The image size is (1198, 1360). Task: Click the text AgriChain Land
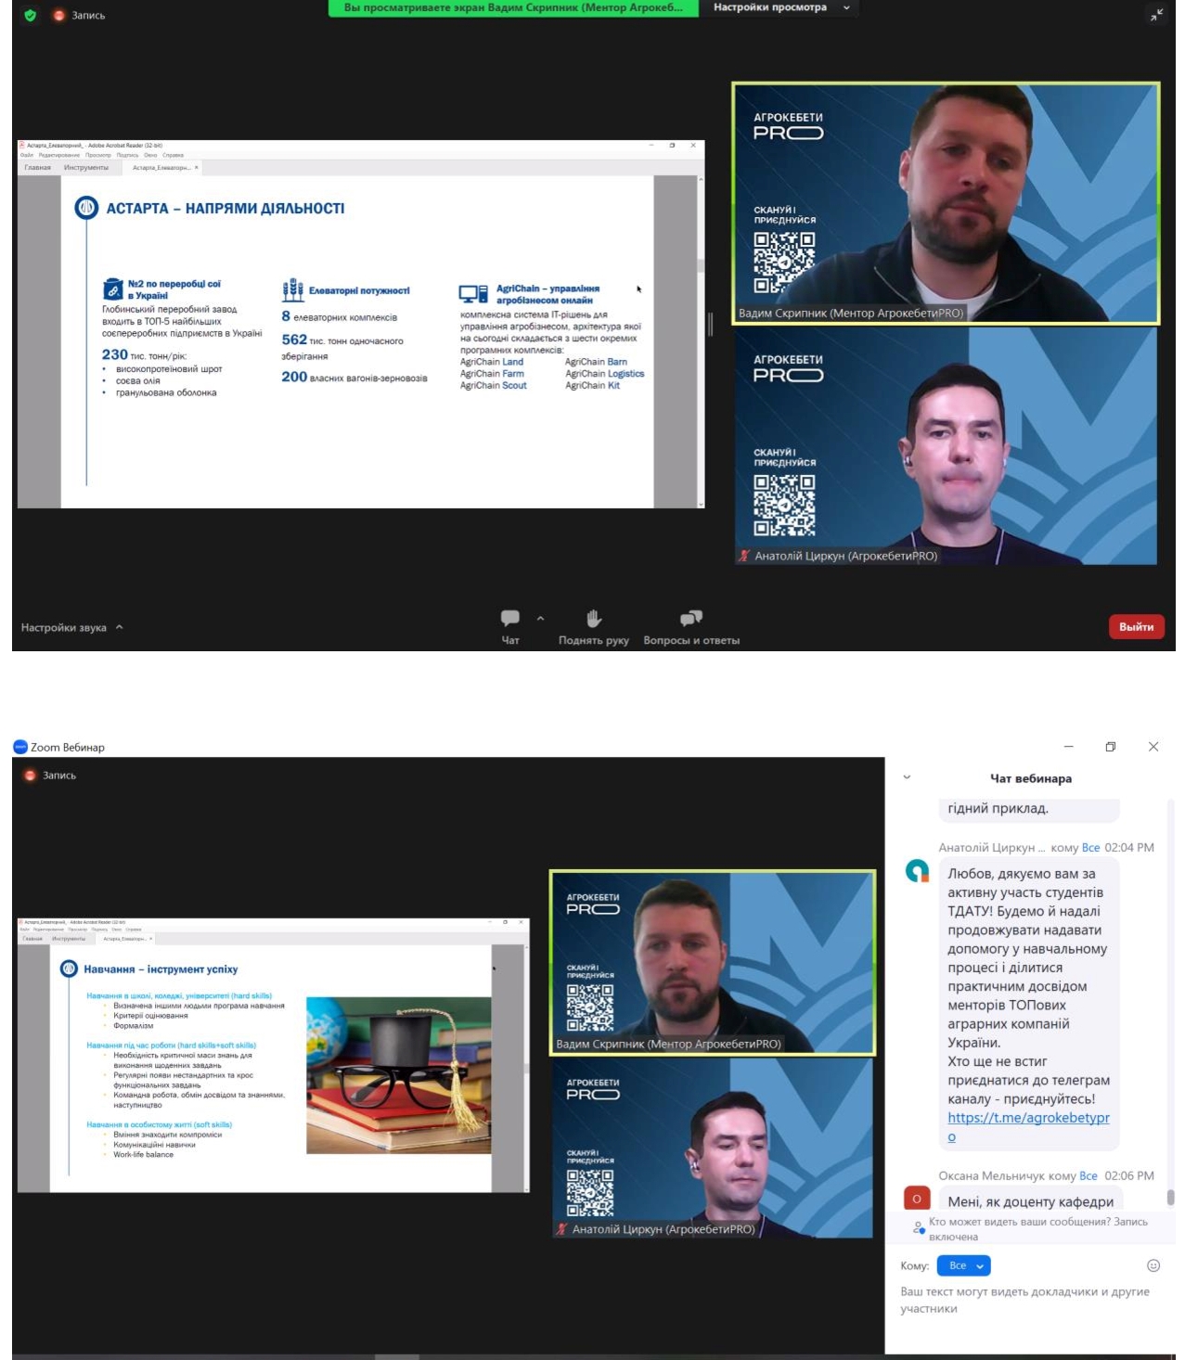click(x=492, y=362)
